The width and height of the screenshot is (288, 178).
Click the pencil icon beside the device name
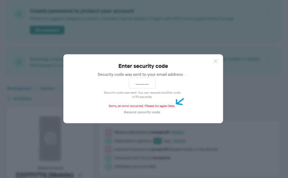tap(80, 175)
